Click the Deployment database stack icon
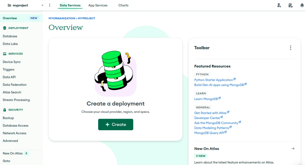305x165 pixels. pyautogui.click(x=5, y=28)
